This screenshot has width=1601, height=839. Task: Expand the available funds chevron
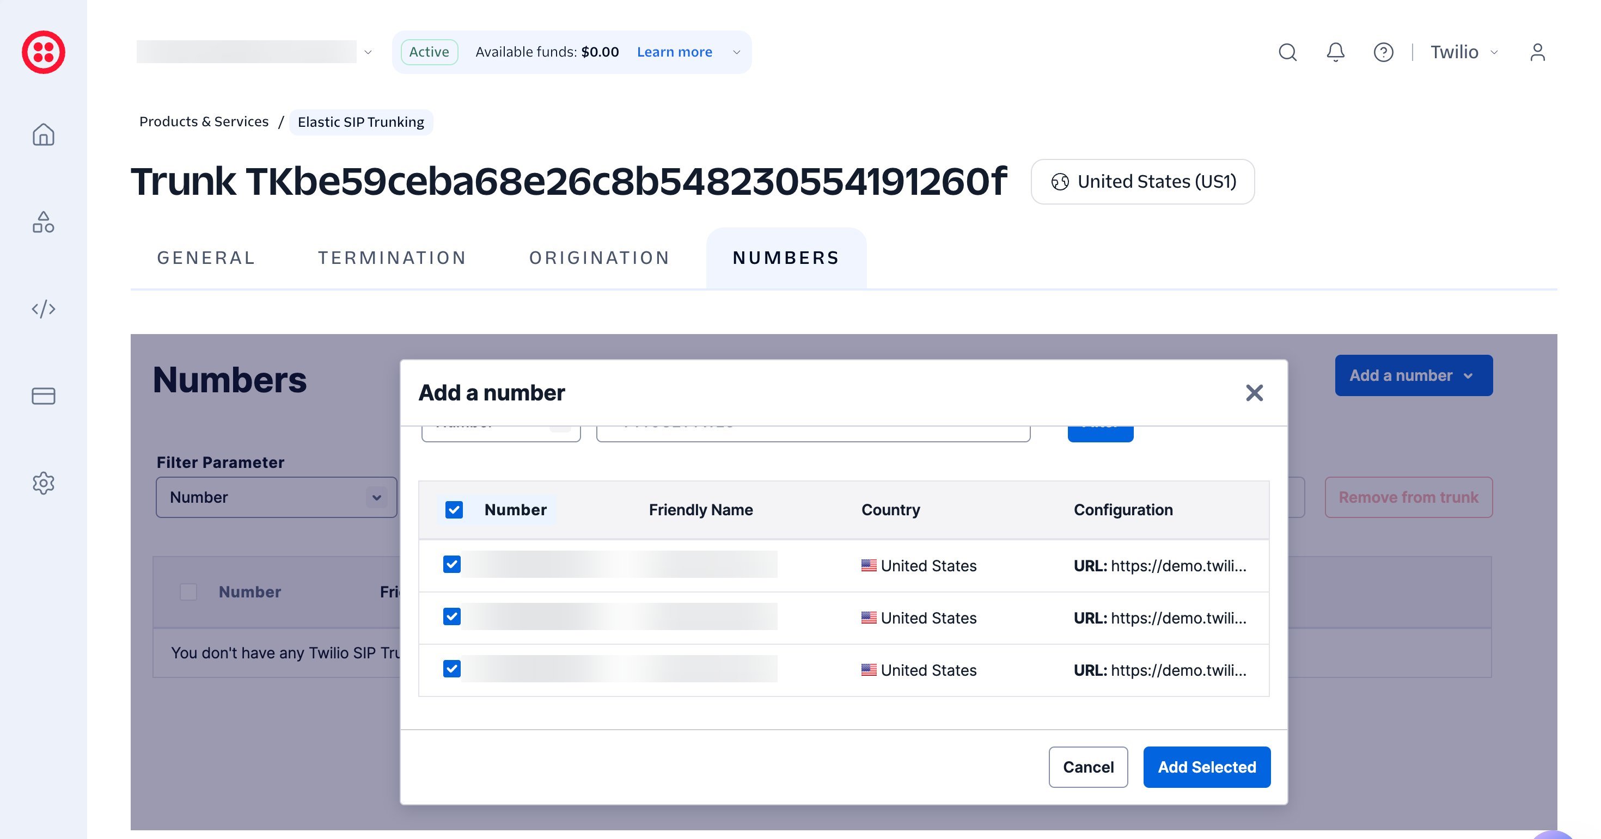pos(736,52)
